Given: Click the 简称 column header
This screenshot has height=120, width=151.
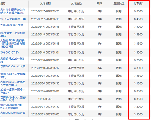Looking at the screenshot, I should point(3,4).
